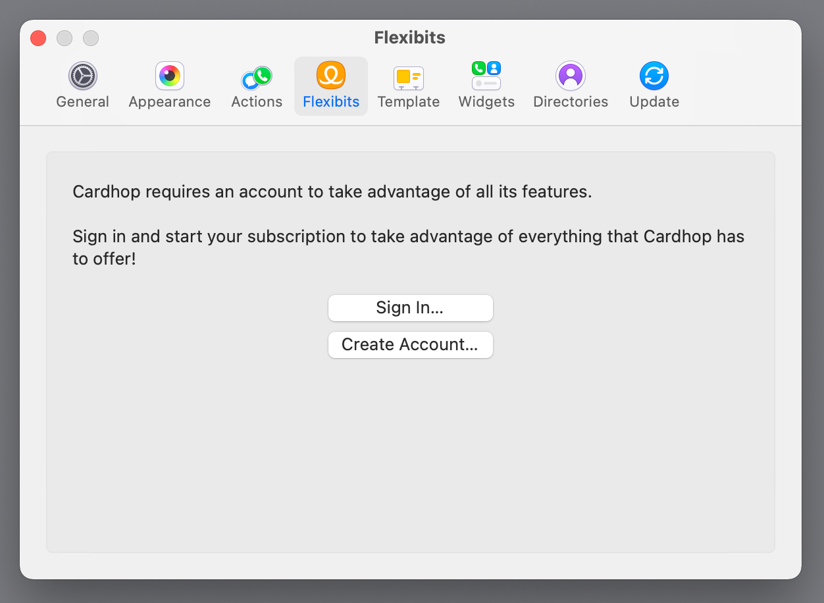Switch to the General tab label

[83, 102]
